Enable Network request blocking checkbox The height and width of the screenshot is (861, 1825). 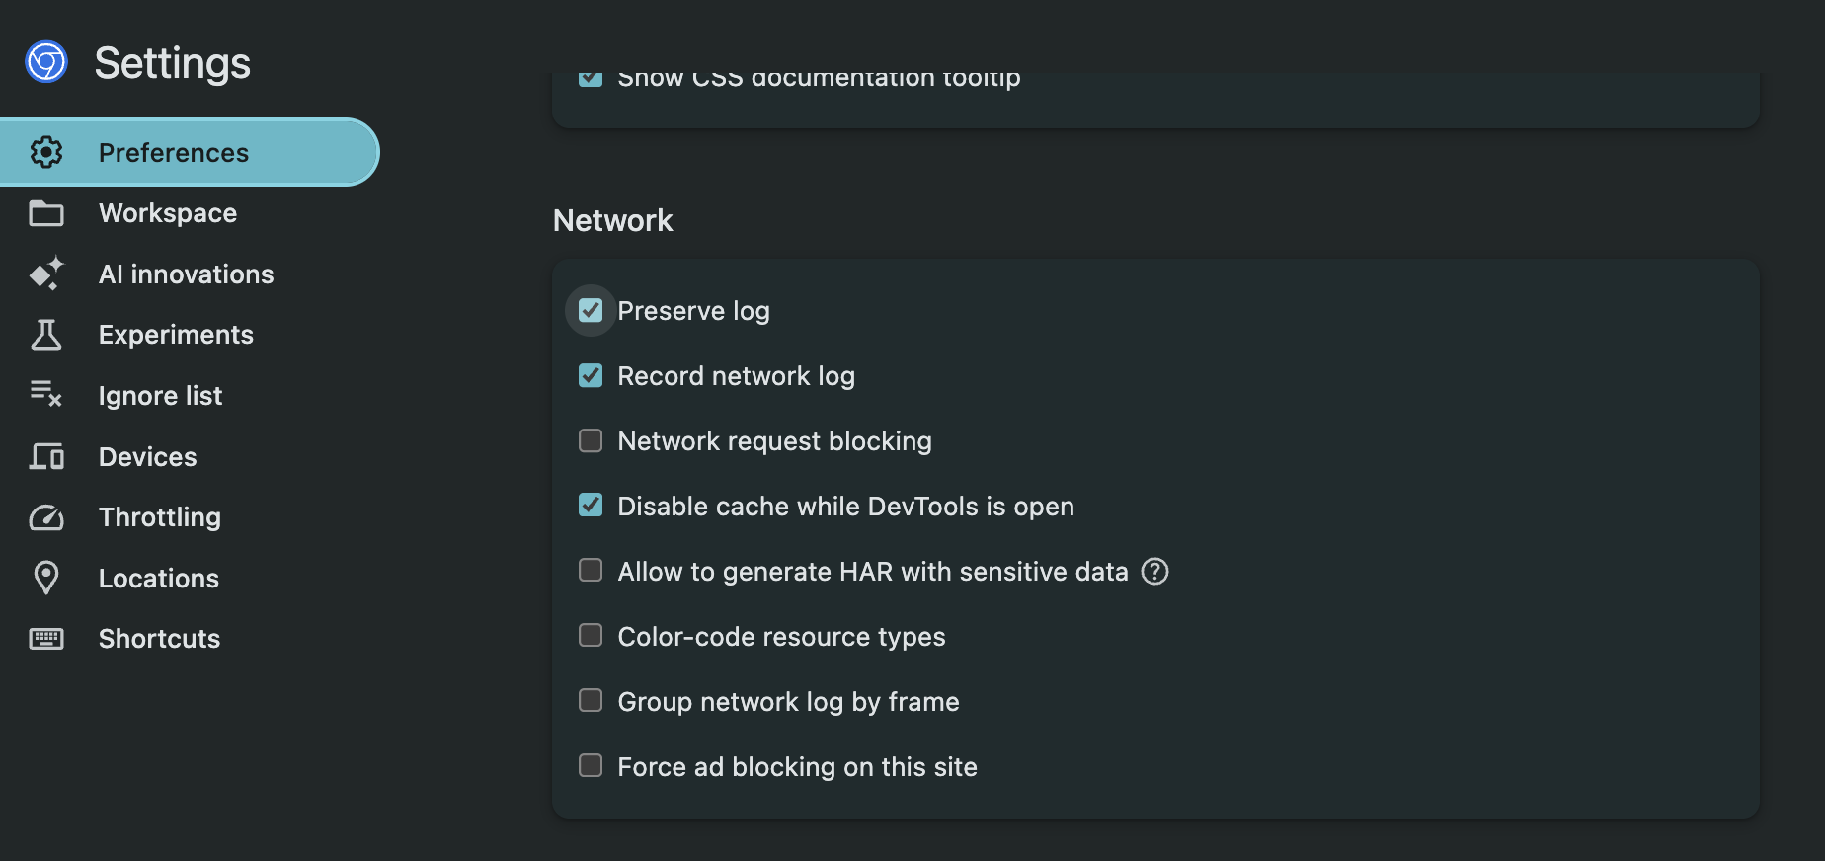[x=591, y=440]
